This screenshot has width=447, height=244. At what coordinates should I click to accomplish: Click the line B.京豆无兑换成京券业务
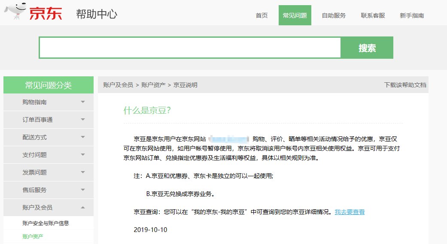tap(180, 194)
